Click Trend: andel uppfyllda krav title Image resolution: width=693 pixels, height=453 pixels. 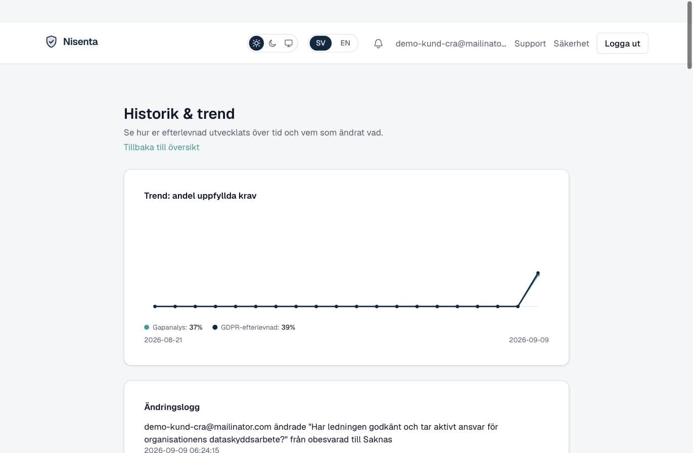pyautogui.click(x=200, y=196)
